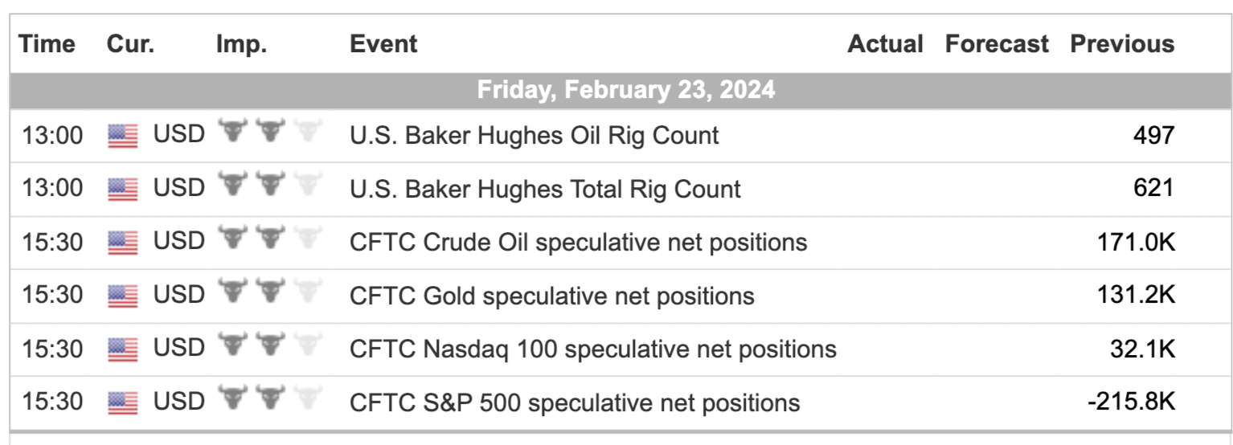
Task: Click the US flag in Crude Oil positions row
Action: pyautogui.click(x=123, y=243)
